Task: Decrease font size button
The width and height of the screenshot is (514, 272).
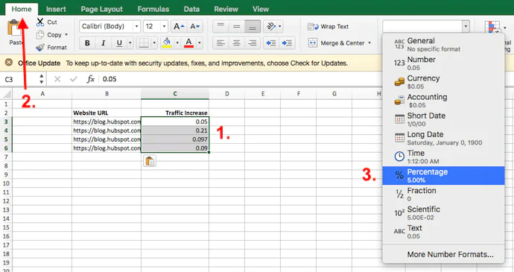Action: (x=195, y=26)
